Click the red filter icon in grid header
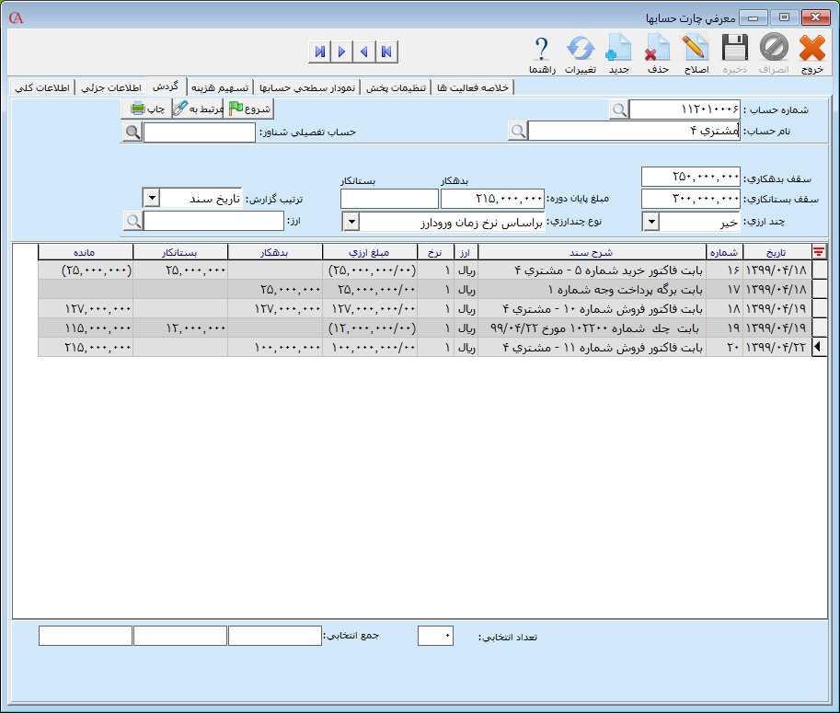Screen dimensions: 840x713 click(x=819, y=252)
